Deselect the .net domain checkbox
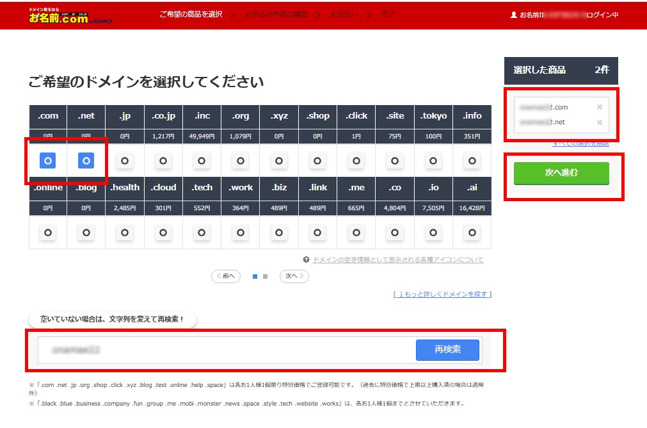The image size is (647, 428). tap(86, 161)
